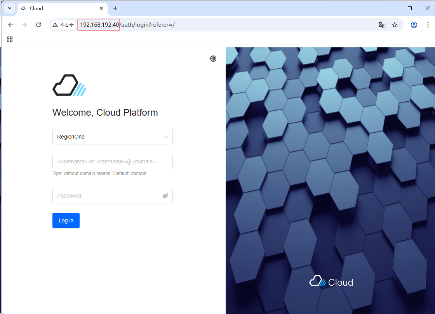The image size is (435, 314).
Task: Open the apps grid shortcut
Action: 10,39
